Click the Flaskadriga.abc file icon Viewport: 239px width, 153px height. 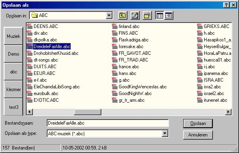tap(115, 40)
